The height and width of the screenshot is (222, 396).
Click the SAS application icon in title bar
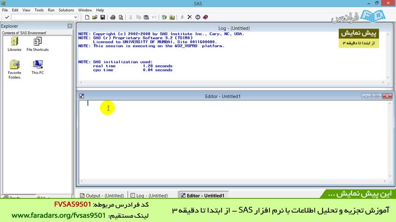point(3,3)
